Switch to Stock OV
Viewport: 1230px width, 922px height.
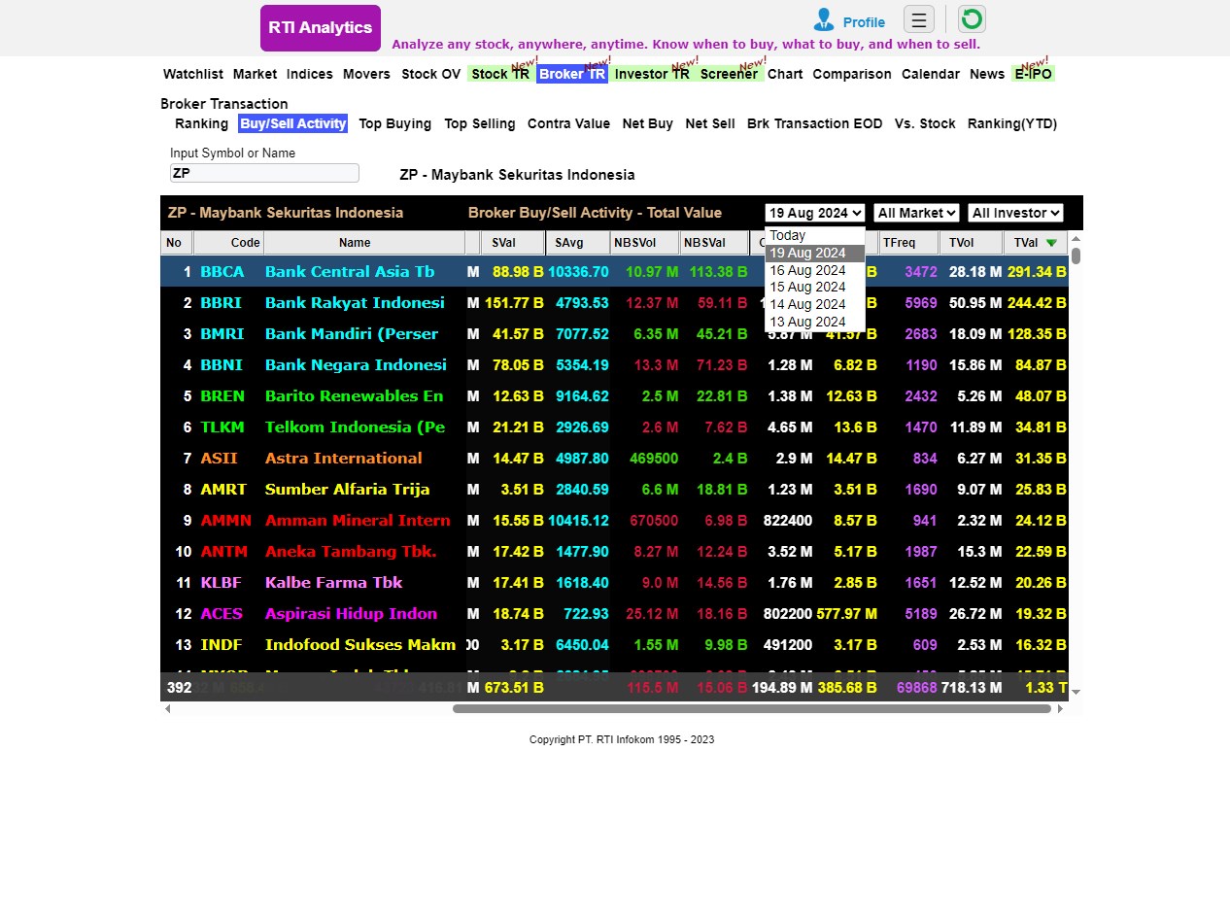click(431, 74)
